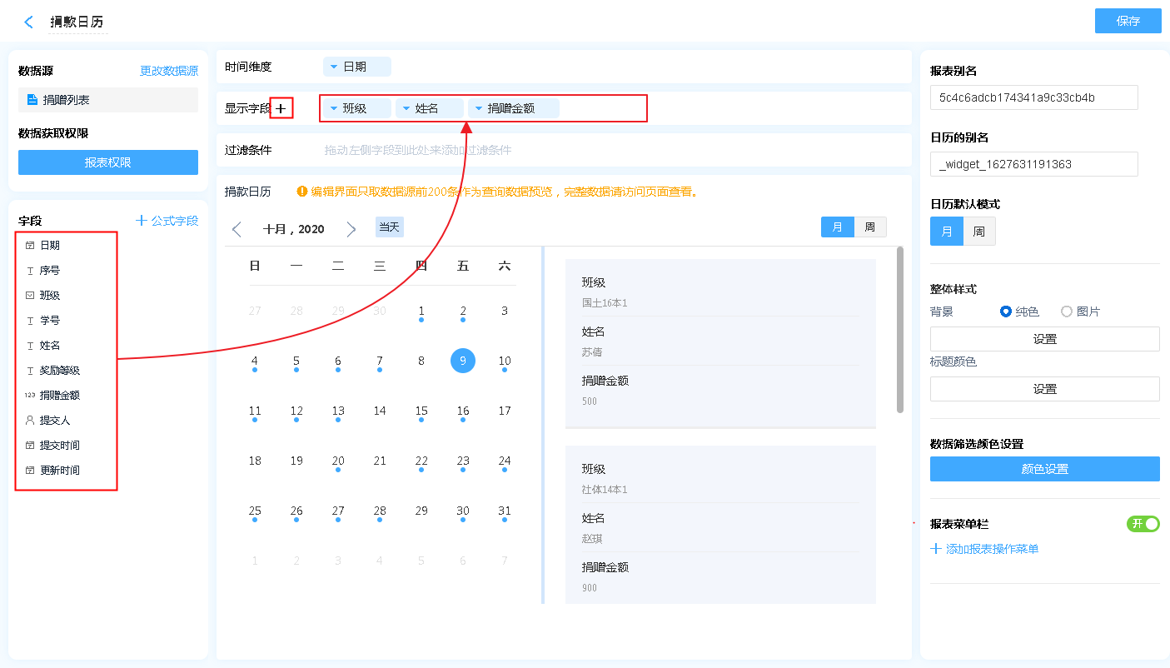Expand the 捐赠金额 display field dropdown
Viewport: 1170px width, 668px height.
pos(479,108)
